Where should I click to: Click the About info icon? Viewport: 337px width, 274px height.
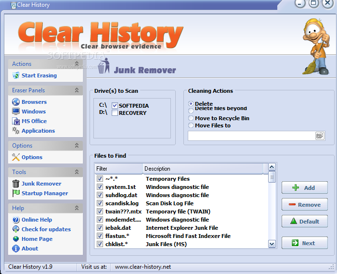(x=16, y=249)
